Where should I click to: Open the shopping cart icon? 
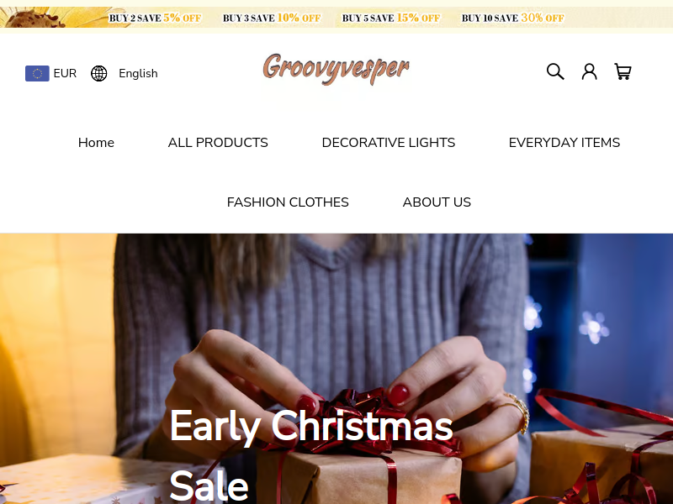[623, 71]
